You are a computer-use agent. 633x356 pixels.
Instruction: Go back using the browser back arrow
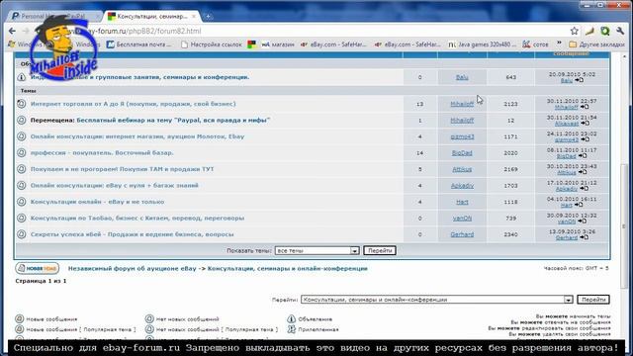tap(12, 31)
